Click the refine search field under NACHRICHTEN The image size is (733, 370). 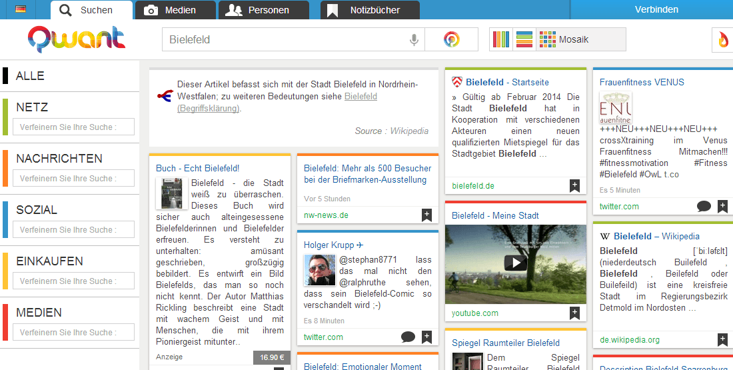point(73,178)
